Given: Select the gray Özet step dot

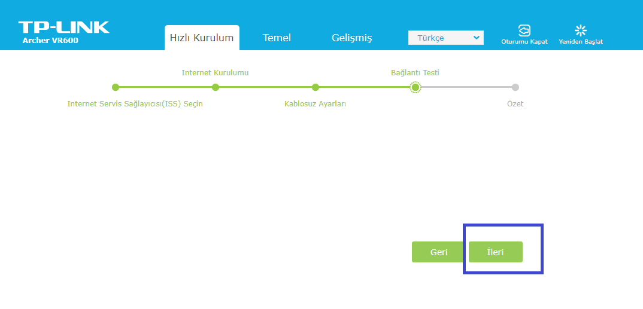Looking at the screenshot, I should coord(515,87).
